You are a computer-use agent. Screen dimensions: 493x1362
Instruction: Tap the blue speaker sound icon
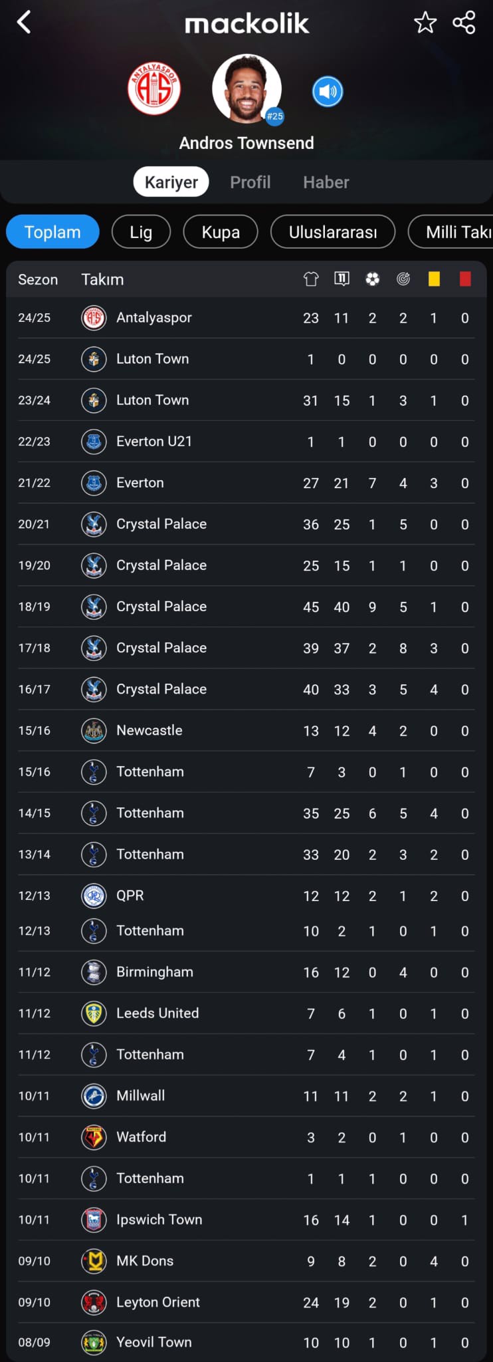point(328,91)
